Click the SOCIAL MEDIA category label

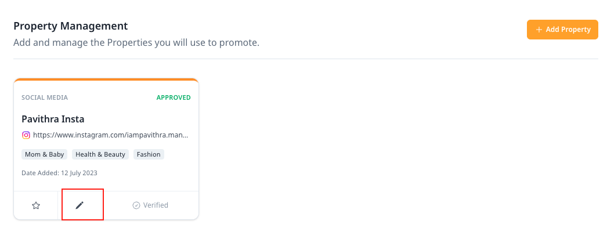point(45,97)
